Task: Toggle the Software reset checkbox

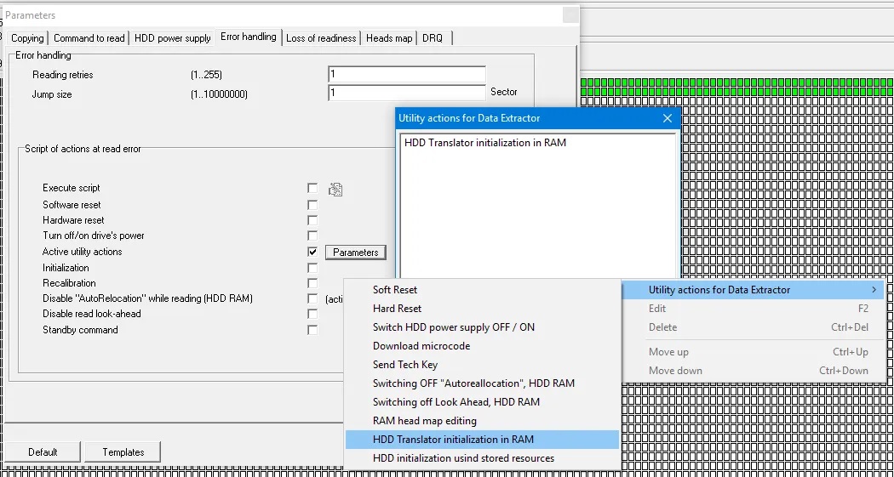Action: pyautogui.click(x=312, y=205)
